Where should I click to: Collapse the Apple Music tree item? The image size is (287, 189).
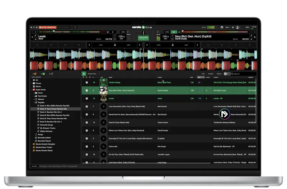[x=32, y=90]
